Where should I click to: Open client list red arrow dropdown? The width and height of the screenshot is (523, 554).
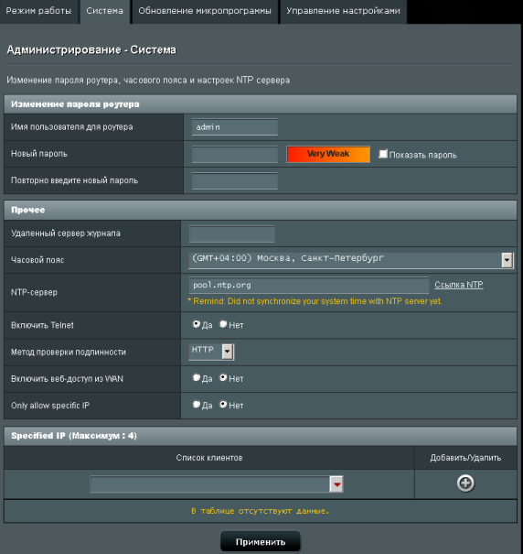tap(336, 484)
